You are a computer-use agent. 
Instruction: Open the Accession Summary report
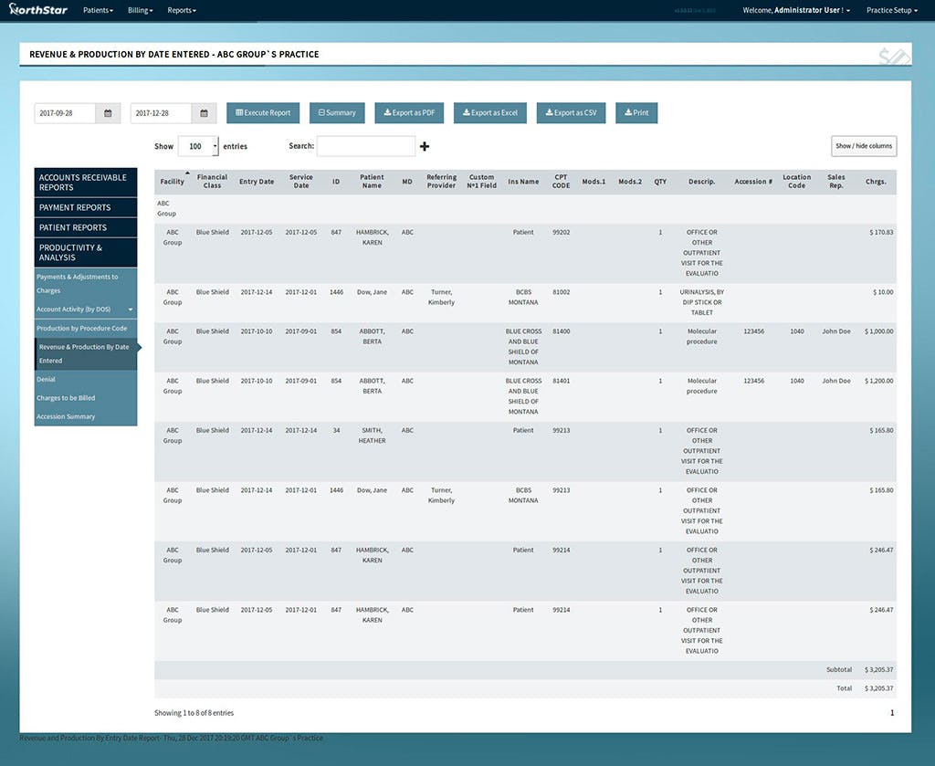(64, 416)
